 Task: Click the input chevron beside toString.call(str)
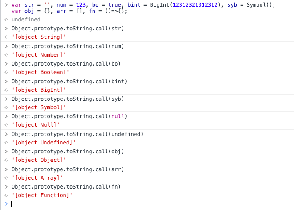(5, 29)
